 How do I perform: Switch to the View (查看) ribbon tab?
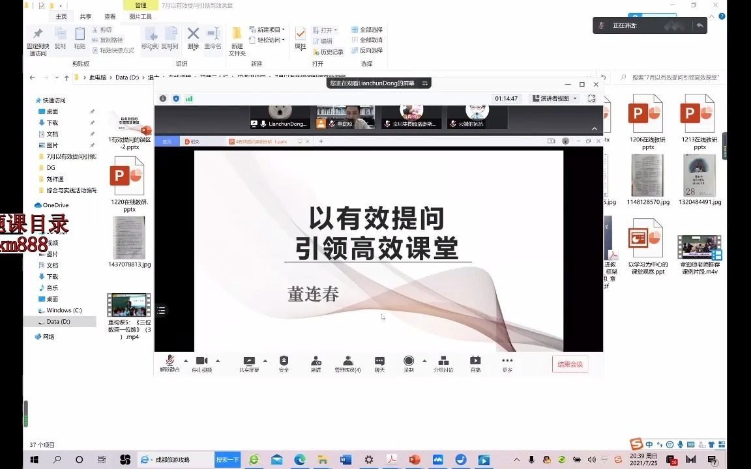[x=110, y=16]
